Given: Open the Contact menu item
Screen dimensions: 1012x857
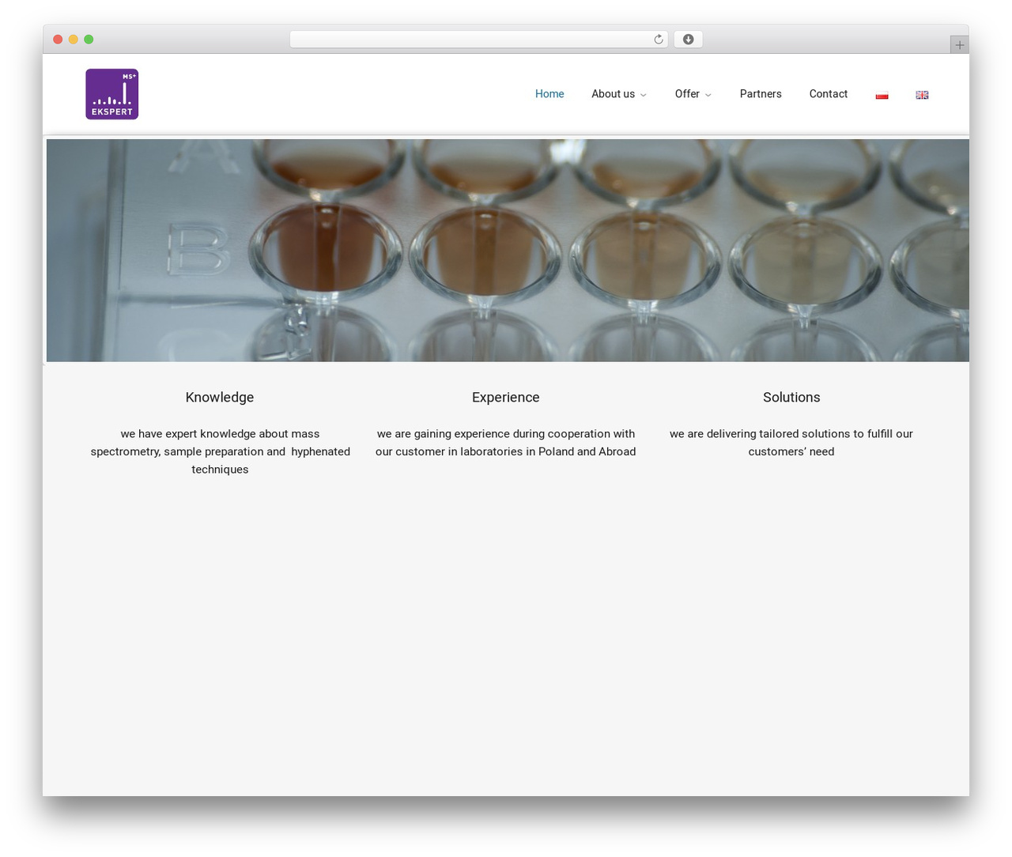Looking at the screenshot, I should tap(828, 94).
